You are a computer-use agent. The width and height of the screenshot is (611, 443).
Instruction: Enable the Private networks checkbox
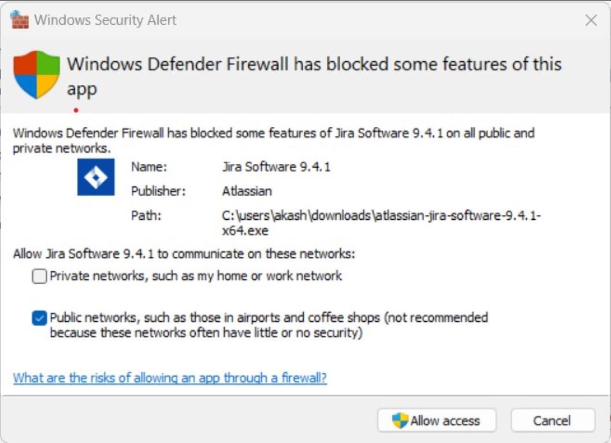coord(40,276)
